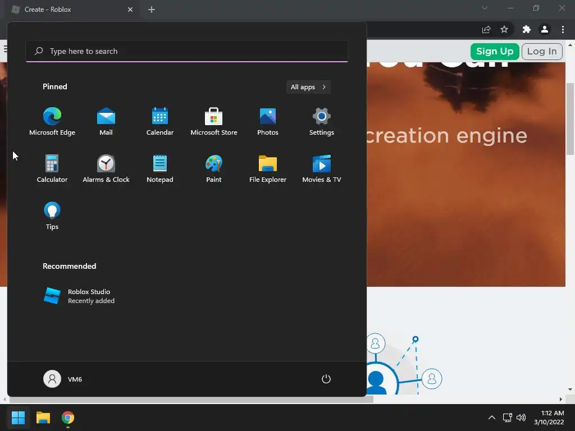Launch the Photos app
The width and height of the screenshot is (575, 431).
point(268,122)
